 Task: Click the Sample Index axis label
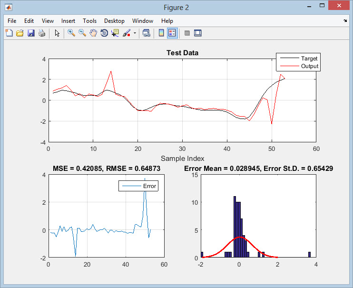pos(182,159)
